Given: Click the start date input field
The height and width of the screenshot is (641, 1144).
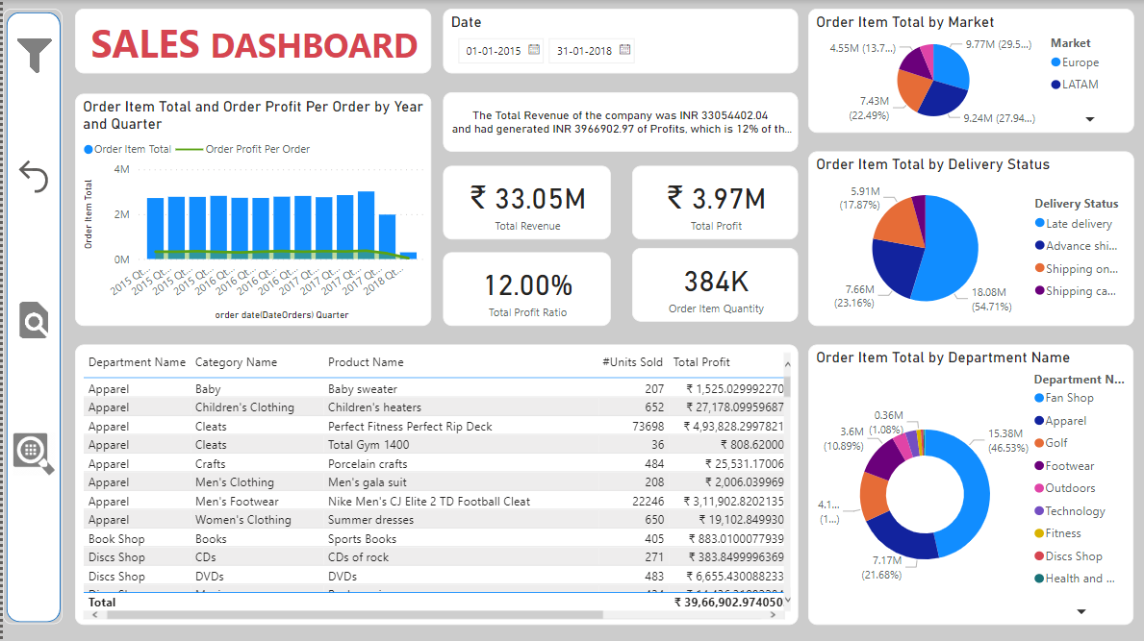Looking at the screenshot, I should pyautogui.click(x=493, y=51).
